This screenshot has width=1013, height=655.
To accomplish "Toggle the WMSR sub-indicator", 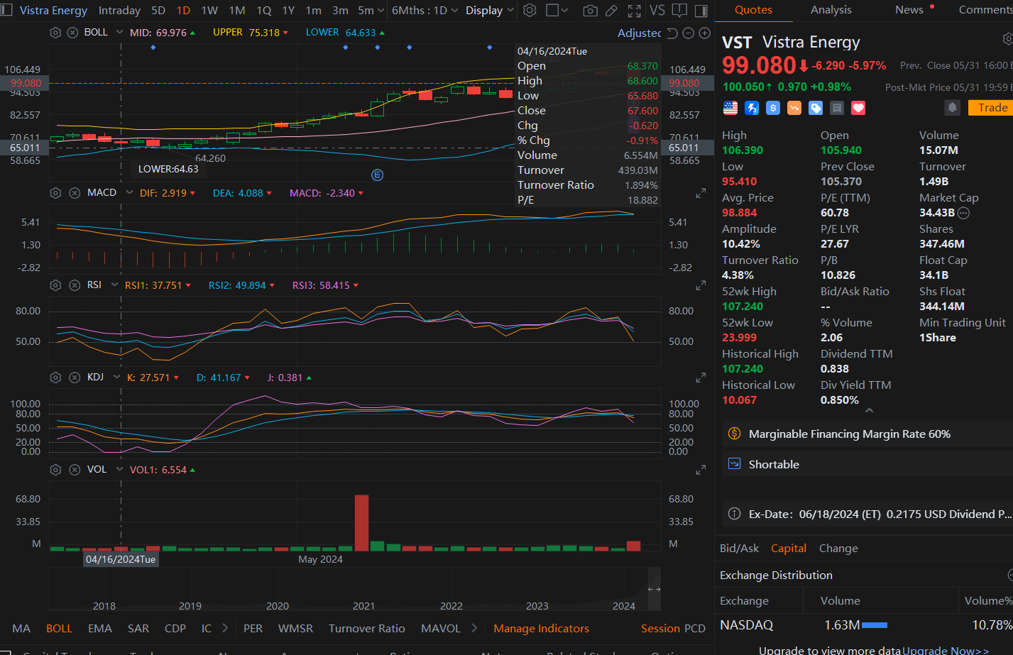I will click(x=295, y=629).
